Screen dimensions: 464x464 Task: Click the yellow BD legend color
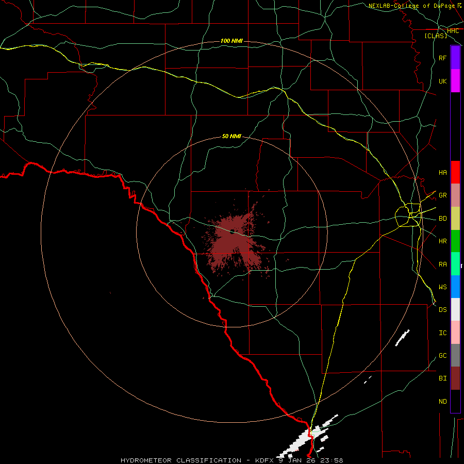455,219
